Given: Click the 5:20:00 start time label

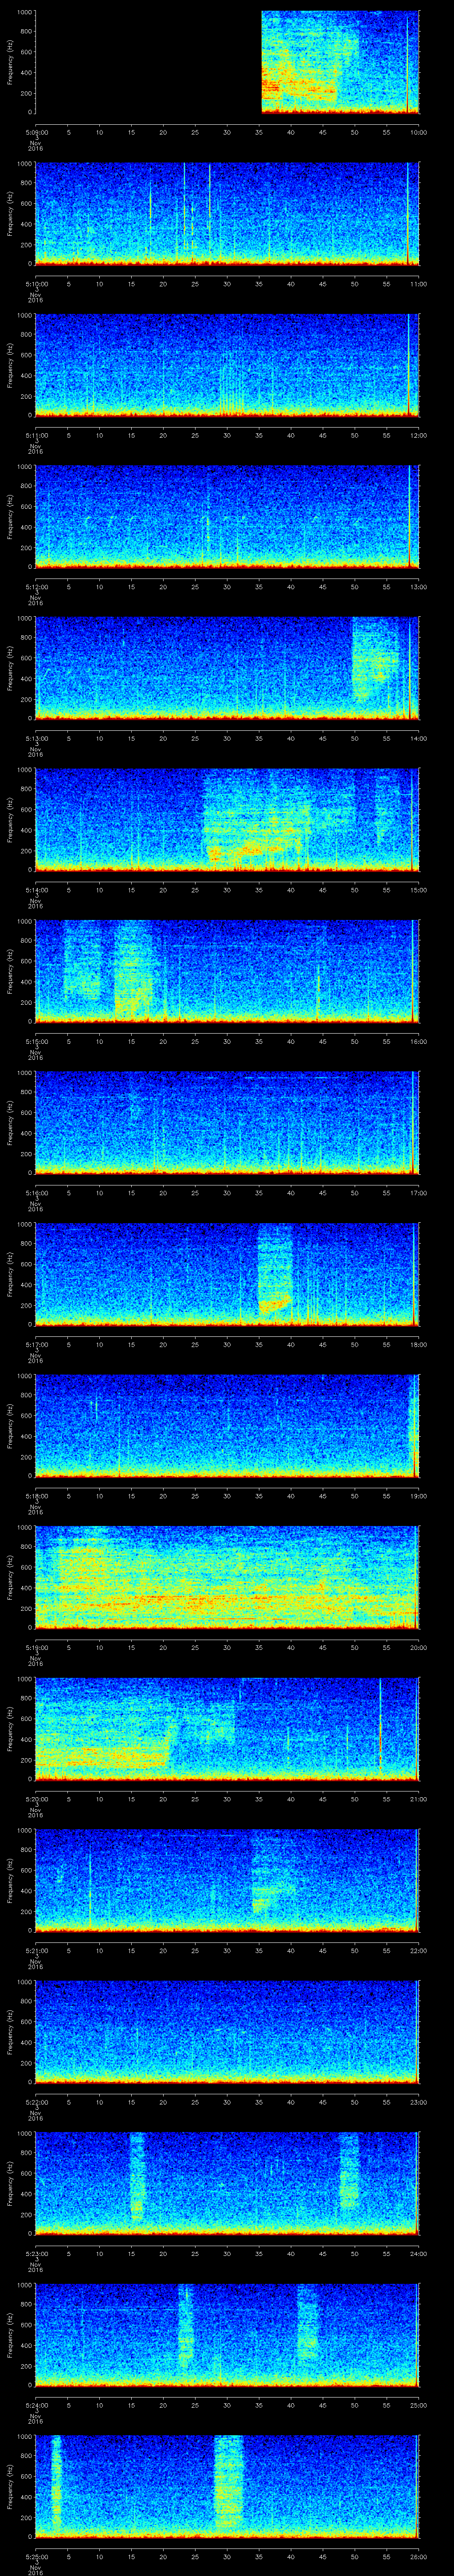Looking at the screenshot, I should pyautogui.click(x=36, y=1799).
